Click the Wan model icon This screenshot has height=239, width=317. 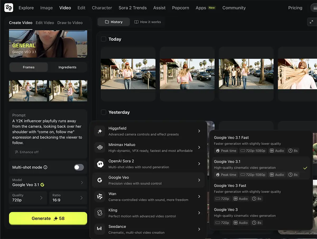[100, 197]
